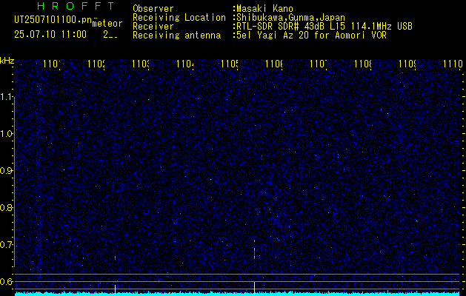
Task: Click the 1109 time axis label
Action: [407, 64]
